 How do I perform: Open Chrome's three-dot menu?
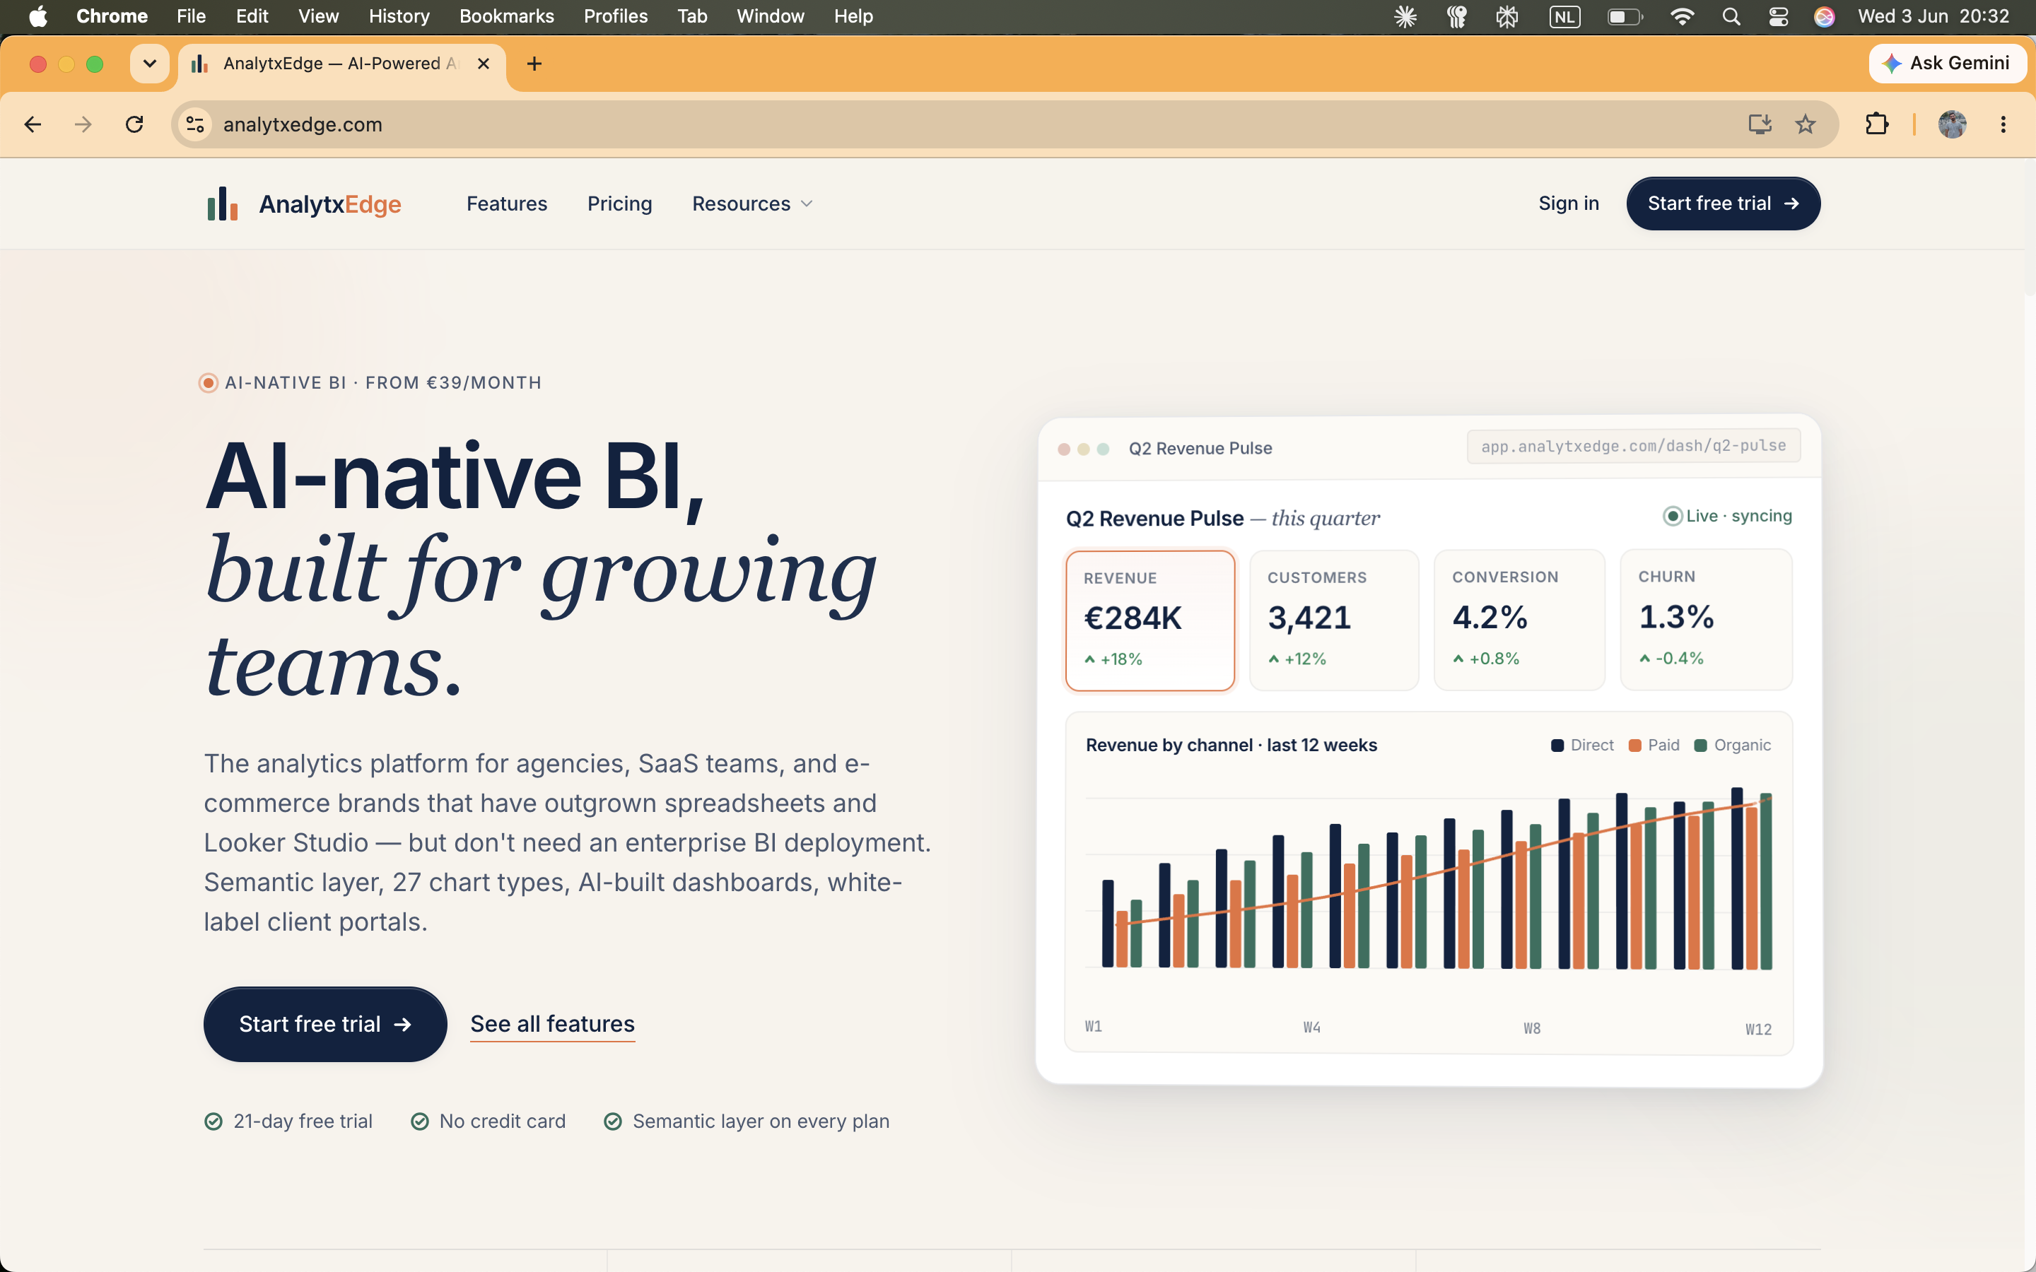tap(2003, 124)
